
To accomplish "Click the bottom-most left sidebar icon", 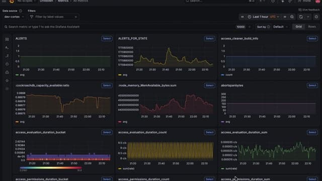I will [x=7, y=88].
